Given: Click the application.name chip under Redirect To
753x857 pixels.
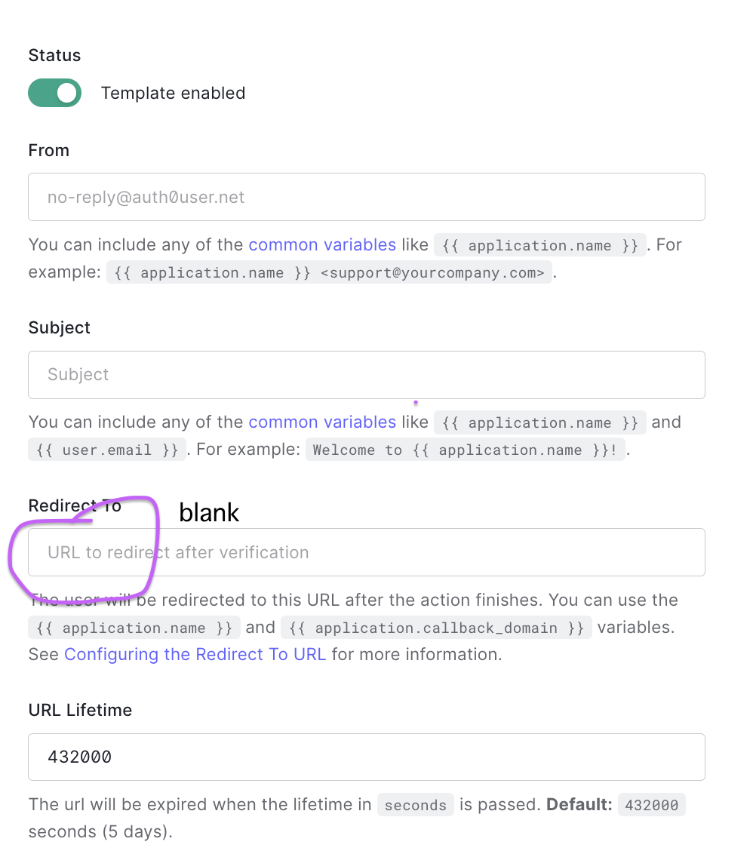Looking at the screenshot, I should click(x=134, y=627).
